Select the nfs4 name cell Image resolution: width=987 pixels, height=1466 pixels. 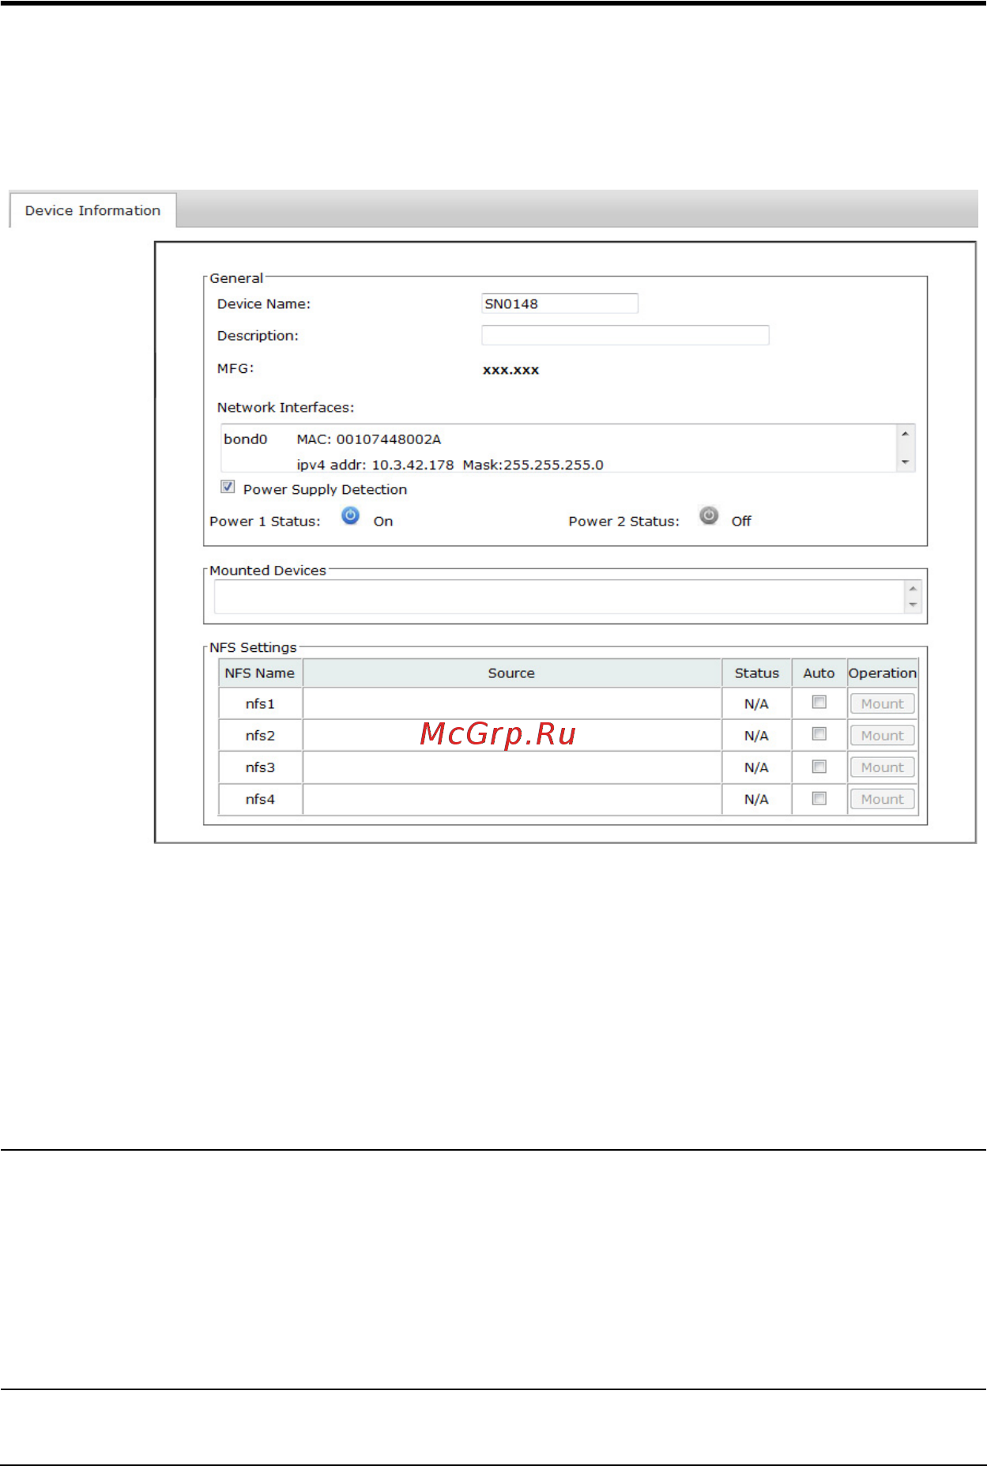click(x=260, y=799)
